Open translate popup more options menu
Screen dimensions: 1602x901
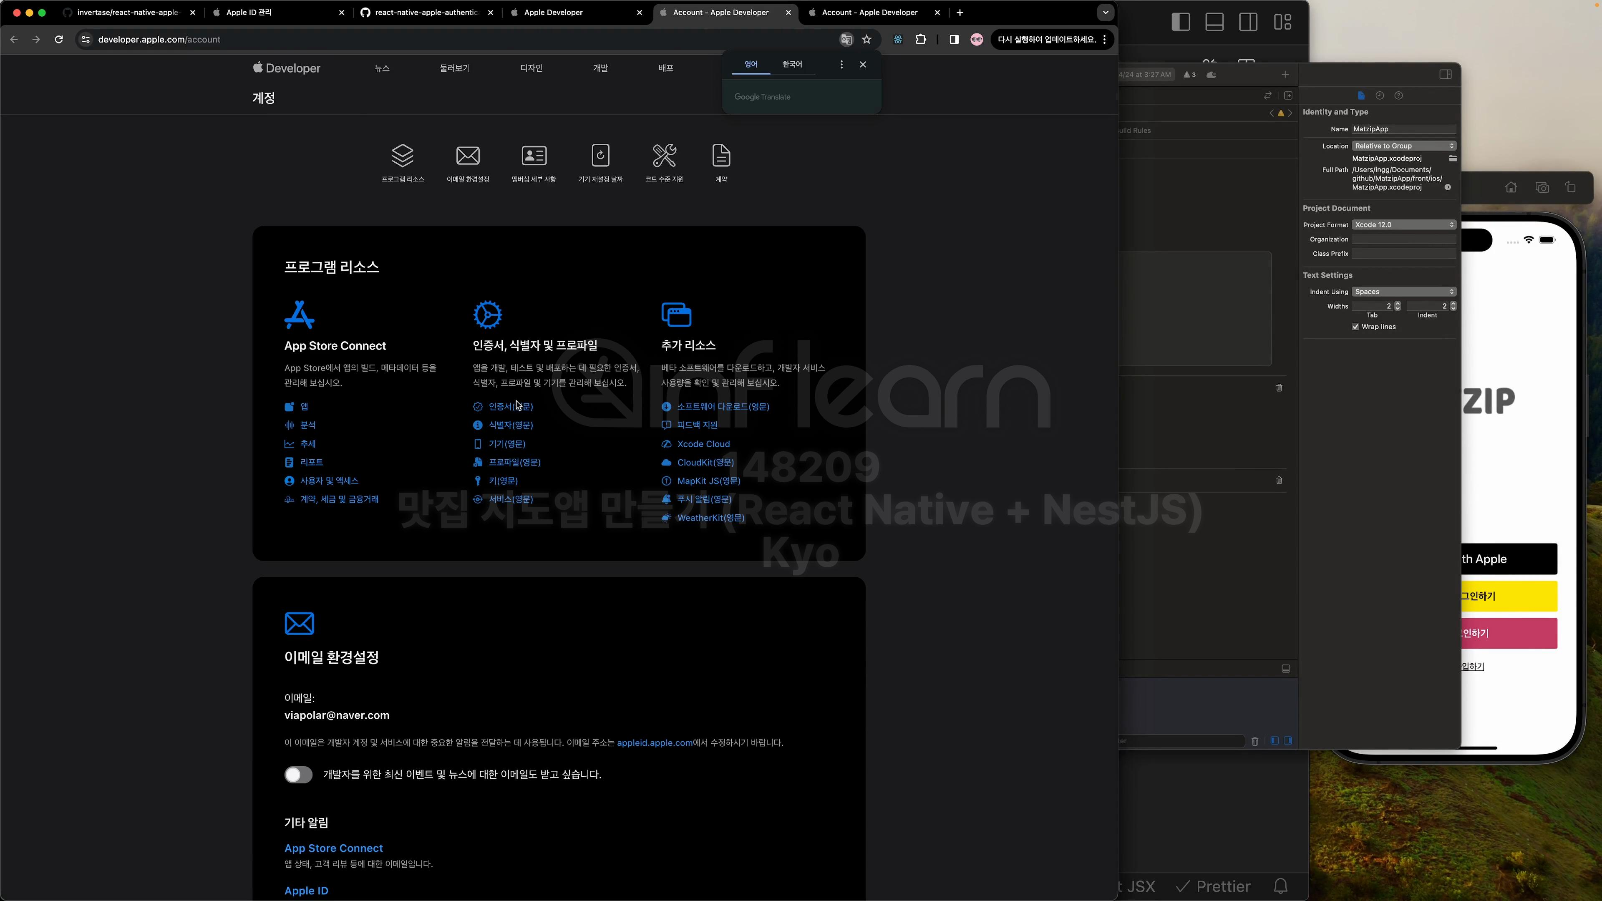click(841, 65)
